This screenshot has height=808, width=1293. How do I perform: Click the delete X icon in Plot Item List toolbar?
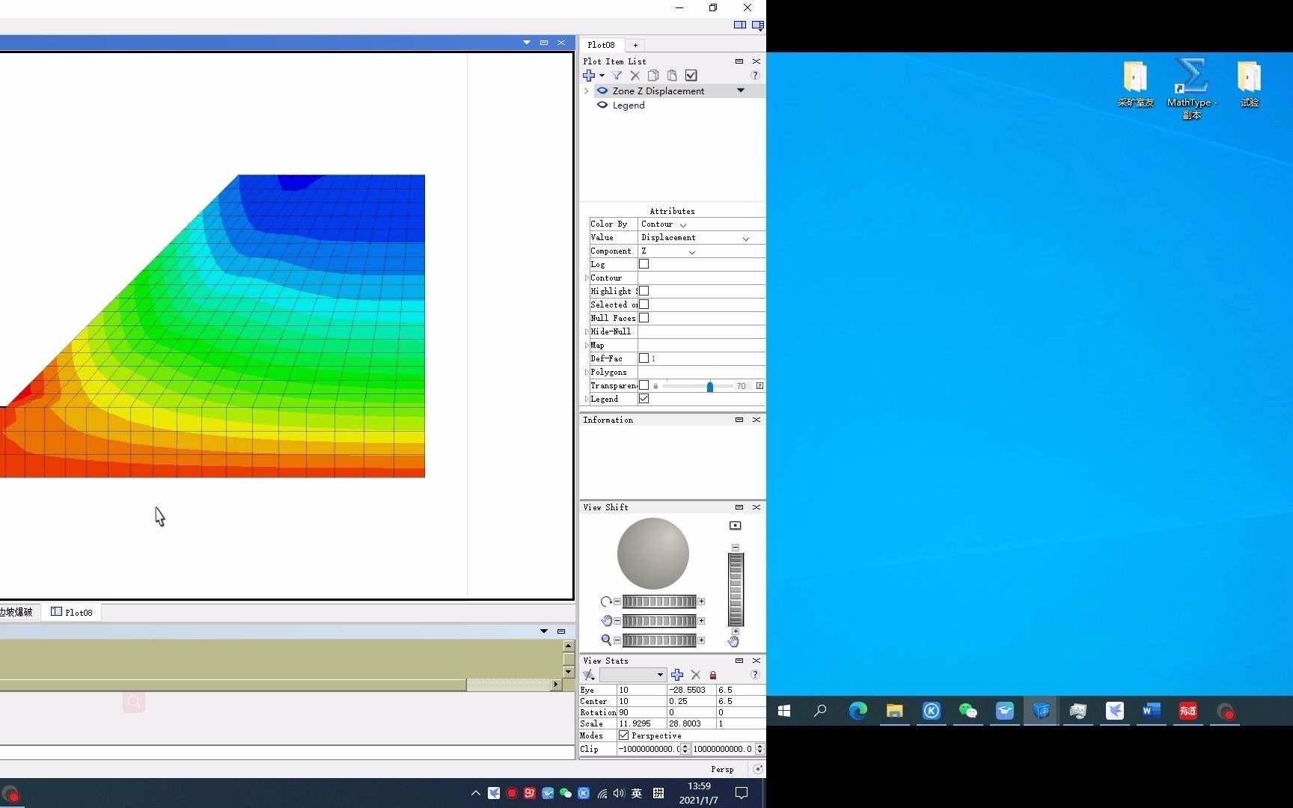[x=635, y=76]
